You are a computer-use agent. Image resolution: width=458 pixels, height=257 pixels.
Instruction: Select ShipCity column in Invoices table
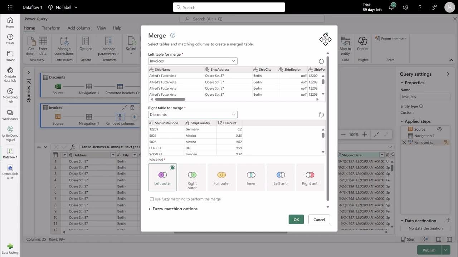pyautogui.click(x=265, y=69)
